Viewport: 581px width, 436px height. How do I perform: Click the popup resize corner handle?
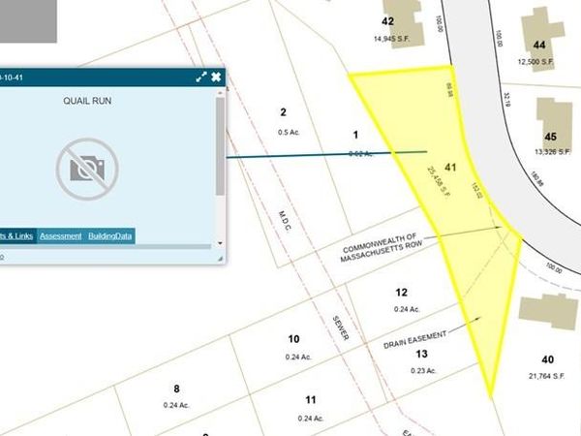click(220, 259)
